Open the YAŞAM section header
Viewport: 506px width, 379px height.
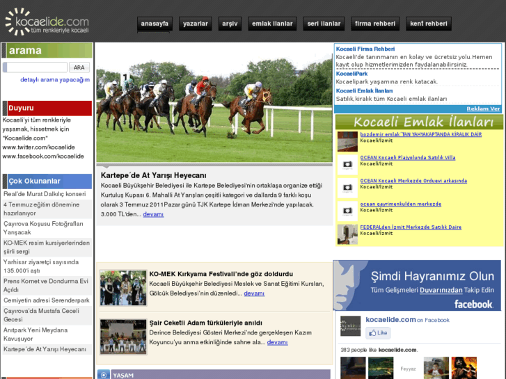click(221, 375)
